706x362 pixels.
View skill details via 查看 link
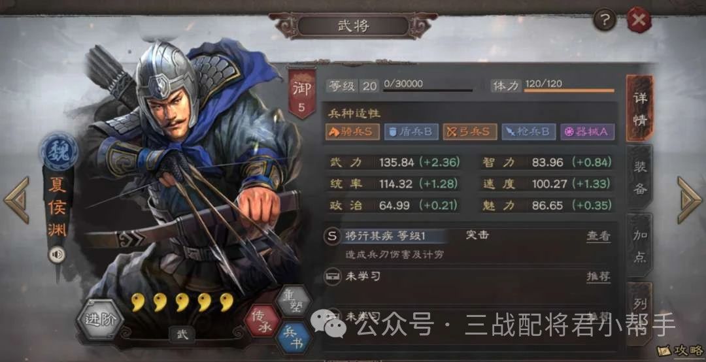click(598, 236)
